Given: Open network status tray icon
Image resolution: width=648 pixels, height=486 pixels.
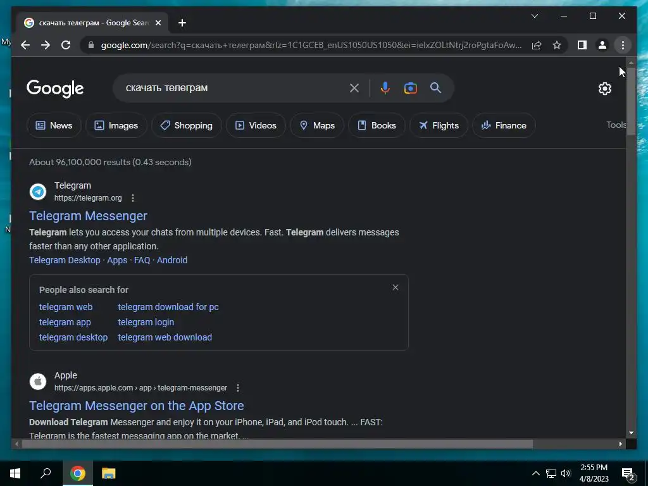Looking at the screenshot, I should pyautogui.click(x=551, y=473).
